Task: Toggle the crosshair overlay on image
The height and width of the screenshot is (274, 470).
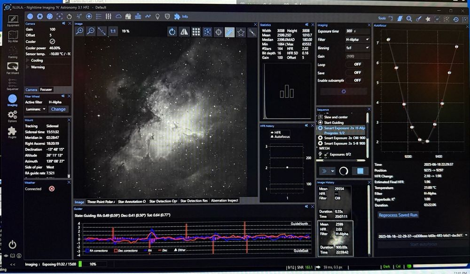Action: [x=219, y=32]
